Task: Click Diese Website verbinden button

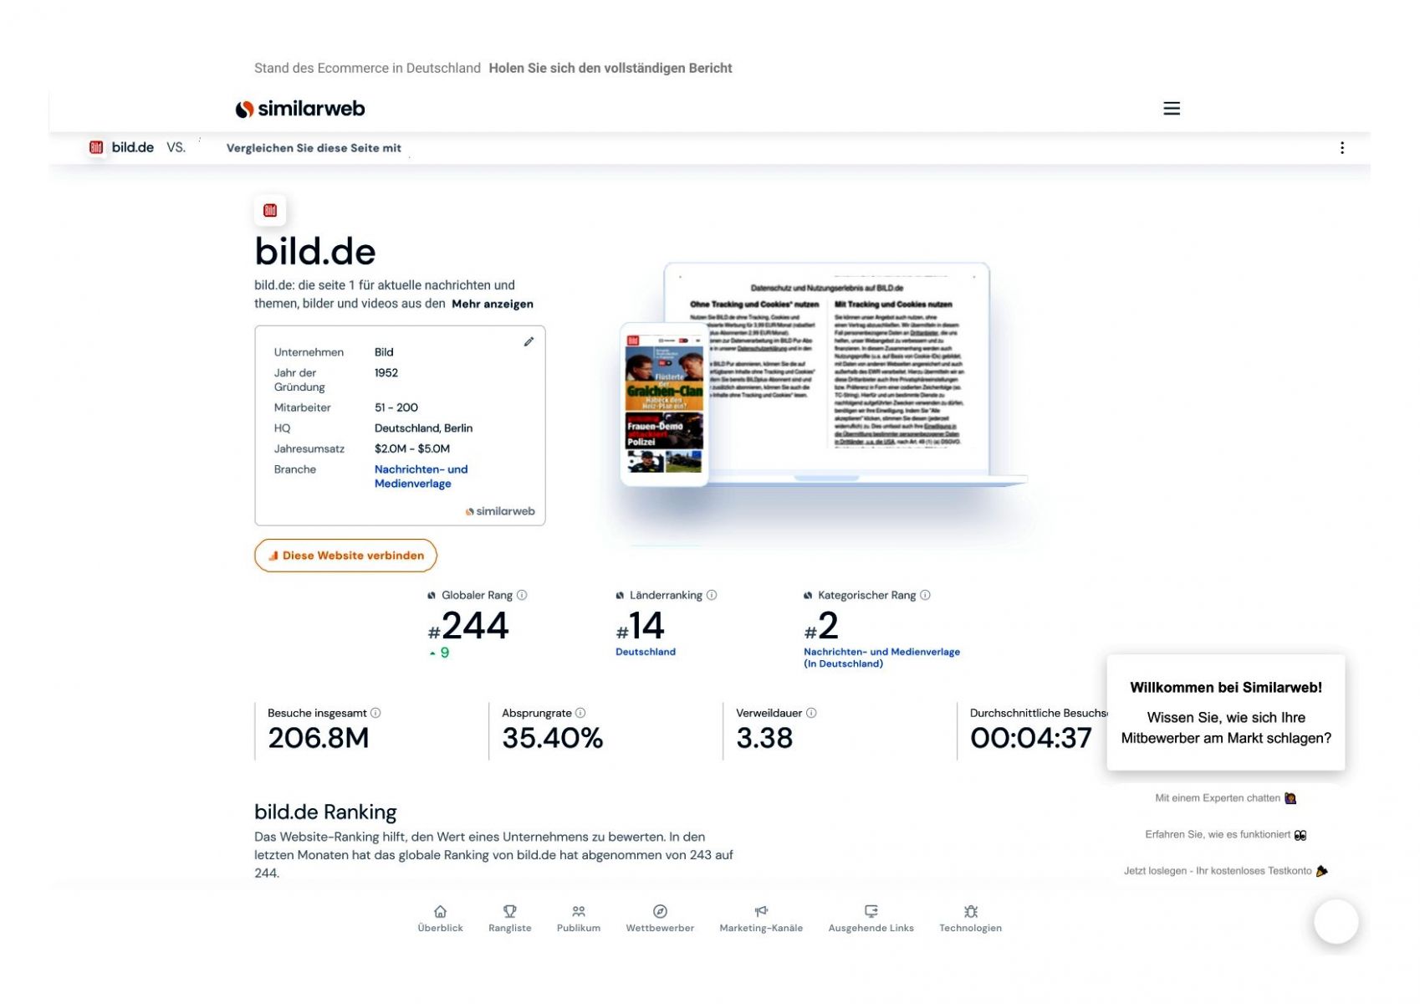Action: (x=345, y=556)
